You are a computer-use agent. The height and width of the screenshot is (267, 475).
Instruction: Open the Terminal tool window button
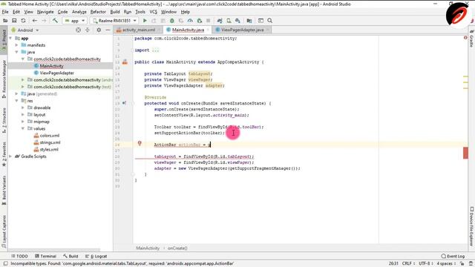[45, 256]
